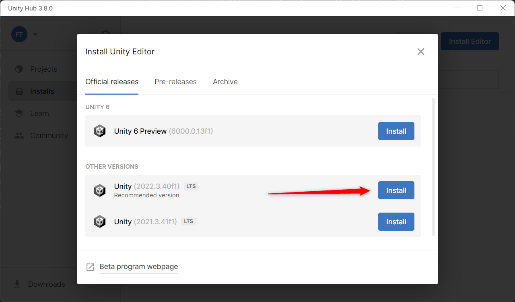Click the external link icon beside Beta program

pyautogui.click(x=91, y=267)
